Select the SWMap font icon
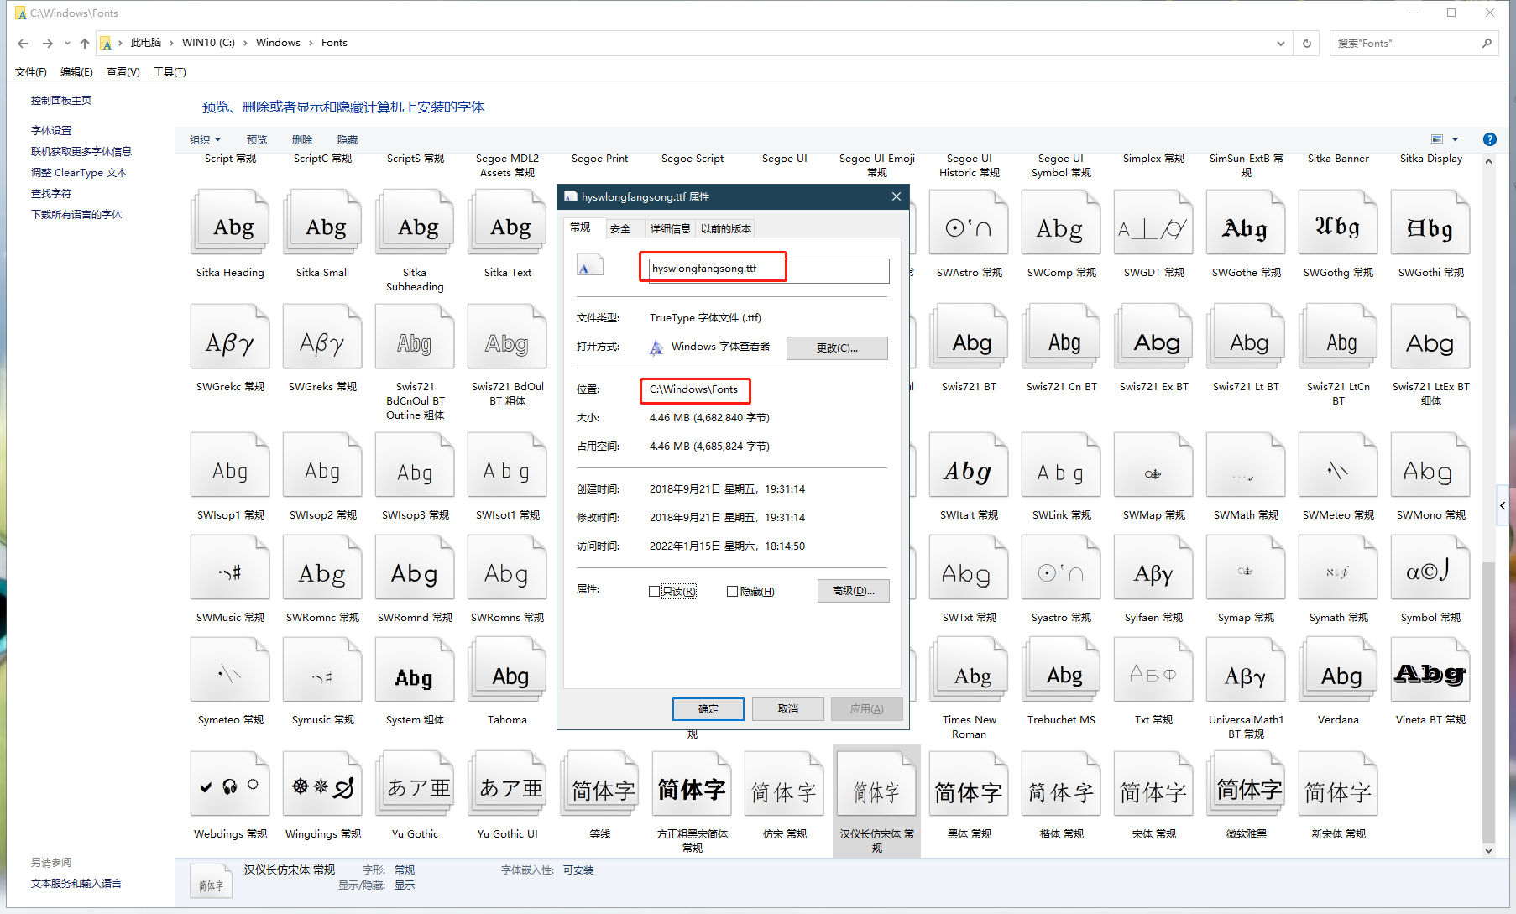This screenshot has width=1516, height=914. pos(1153,465)
